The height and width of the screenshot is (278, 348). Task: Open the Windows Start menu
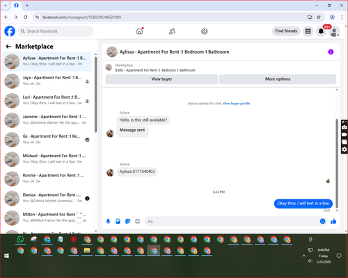click(x=6, y=256)
